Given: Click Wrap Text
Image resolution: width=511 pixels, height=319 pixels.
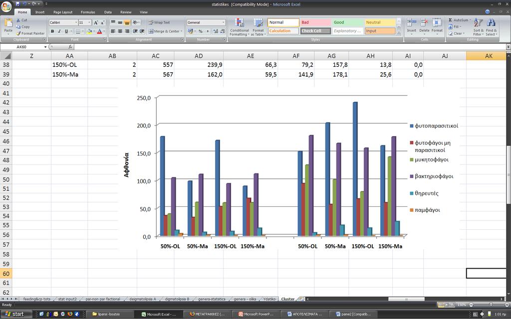Looking at the screenshot, I should (x=159, y=22).
